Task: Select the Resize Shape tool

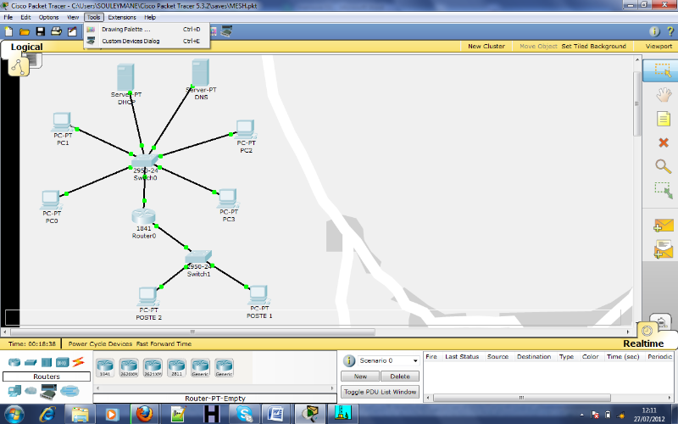Action: [x=664, y=190]
